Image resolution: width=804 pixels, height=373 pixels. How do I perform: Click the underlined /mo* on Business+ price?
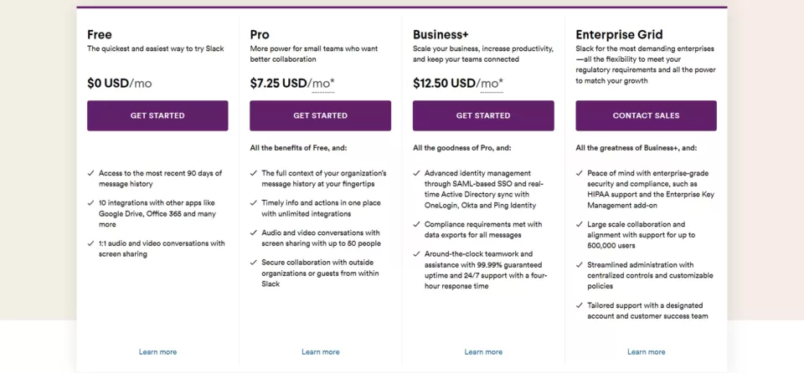[489, 84]
